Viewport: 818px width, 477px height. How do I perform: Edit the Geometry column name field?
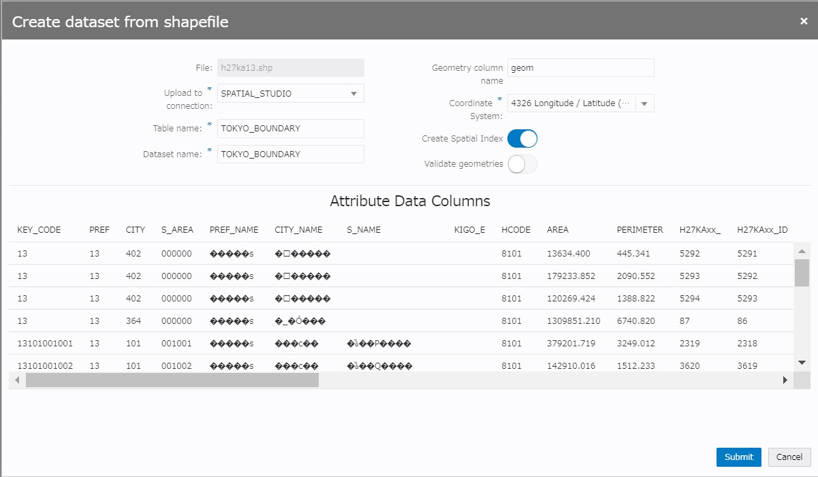[x=580, y=68]
